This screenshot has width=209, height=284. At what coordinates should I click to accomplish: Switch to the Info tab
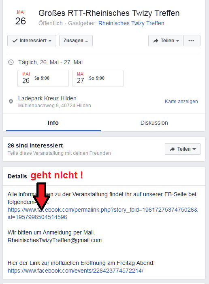[x=53, y=123]
